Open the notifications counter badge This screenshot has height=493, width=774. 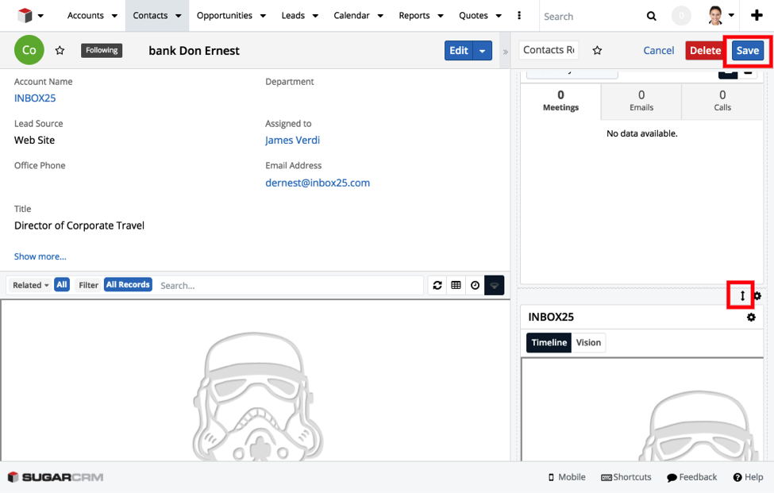click(681, 16)
